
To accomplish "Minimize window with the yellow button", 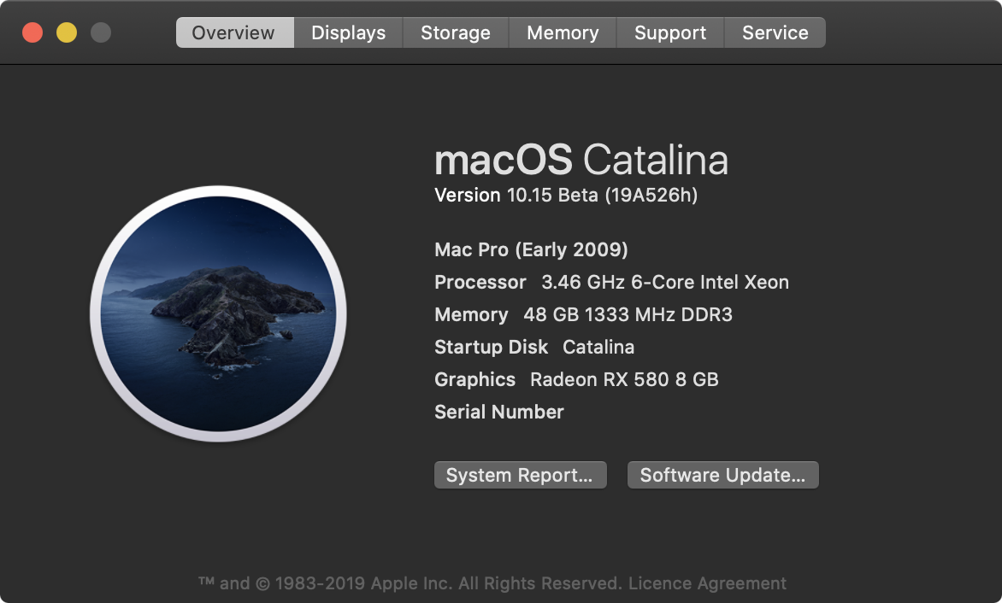I will 67,32.
